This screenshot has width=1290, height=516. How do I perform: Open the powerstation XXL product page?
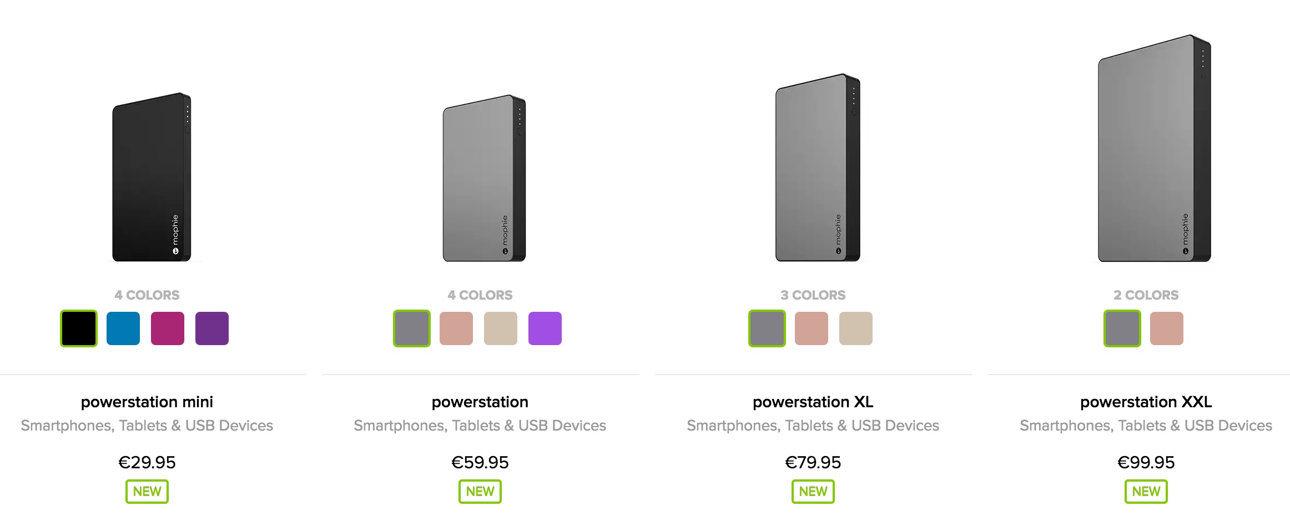point(1146,402)
